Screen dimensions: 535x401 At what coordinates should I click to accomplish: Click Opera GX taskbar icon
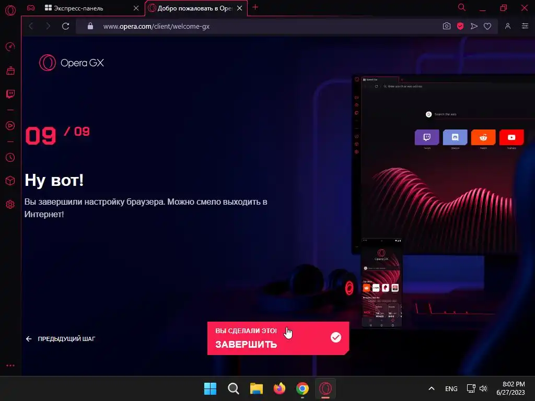point(325,388)
